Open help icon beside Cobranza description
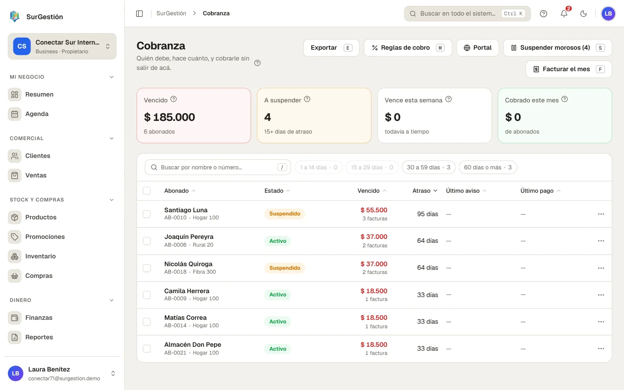The width and height of the screenshot is (624, 390). 257,63
